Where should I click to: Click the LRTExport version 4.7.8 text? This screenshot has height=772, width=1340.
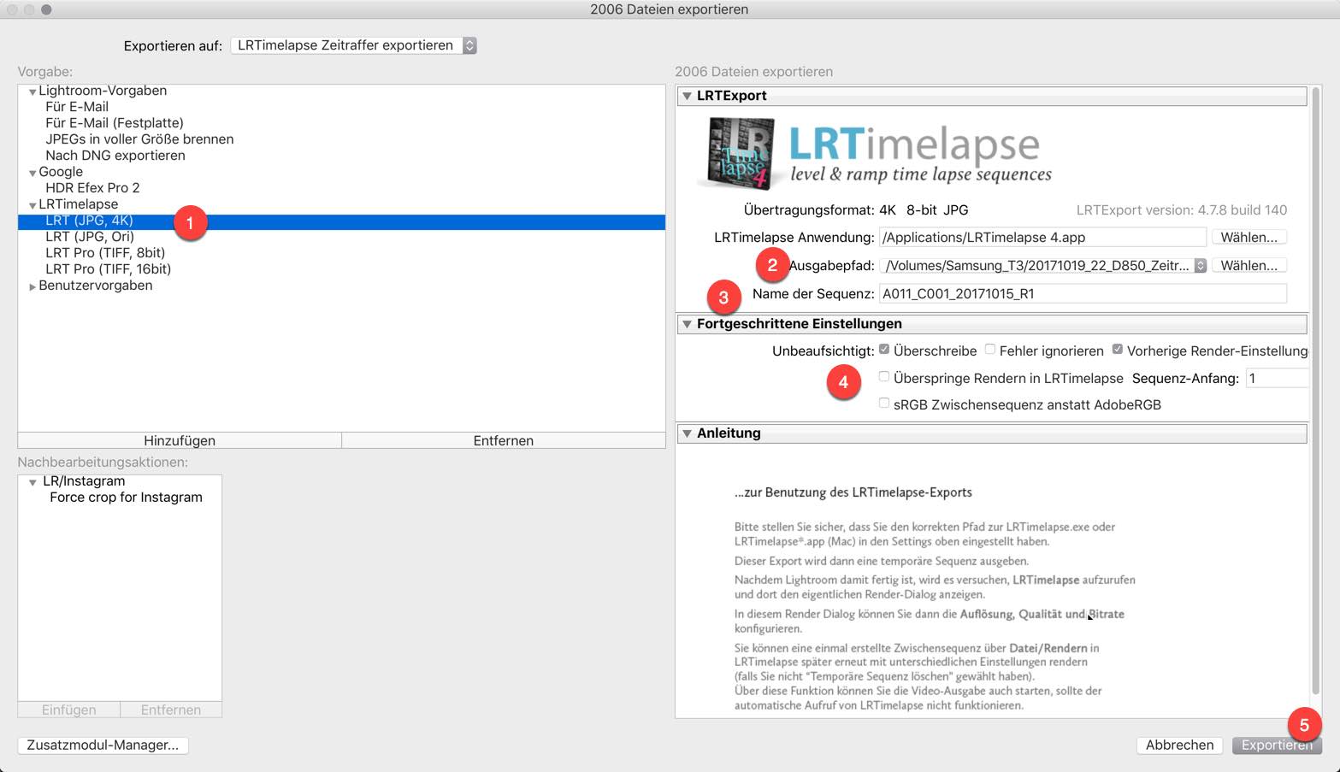[x=1181, y=209]
